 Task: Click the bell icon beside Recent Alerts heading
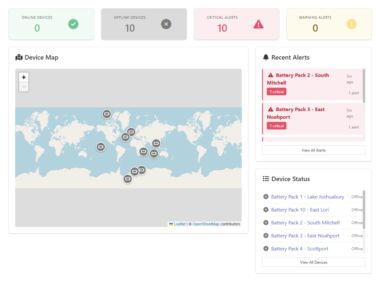(265, 57)
